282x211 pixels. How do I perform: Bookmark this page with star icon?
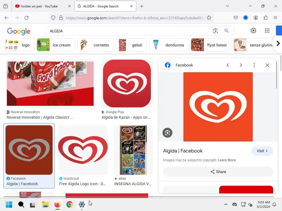point(209,18)
